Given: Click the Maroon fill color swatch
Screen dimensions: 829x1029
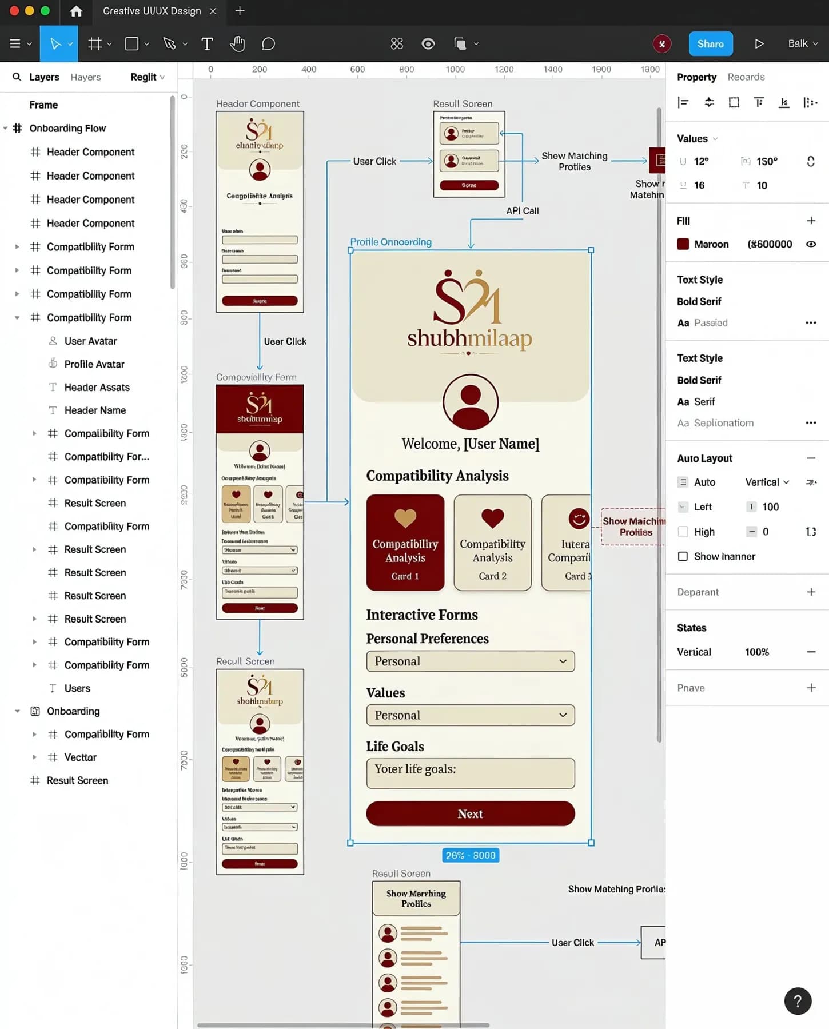Looking at the screenshot, I should (x=683, y=244).
